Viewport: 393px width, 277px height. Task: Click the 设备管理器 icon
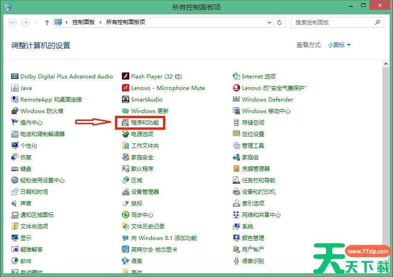click(126, 192)
